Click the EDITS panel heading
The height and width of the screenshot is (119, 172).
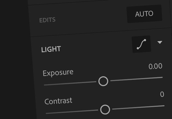pos(48,20)
